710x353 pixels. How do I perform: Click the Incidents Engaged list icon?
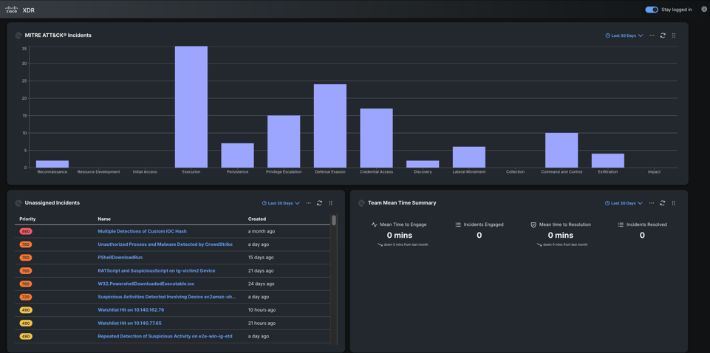[x=458, y=225]
